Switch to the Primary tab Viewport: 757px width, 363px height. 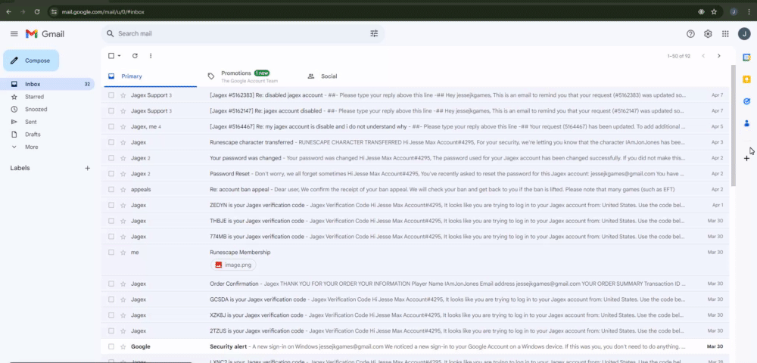[149, 76]
